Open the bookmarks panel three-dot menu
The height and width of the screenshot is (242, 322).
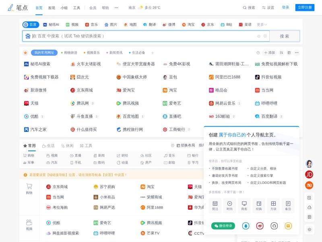[x=297, y=53]
